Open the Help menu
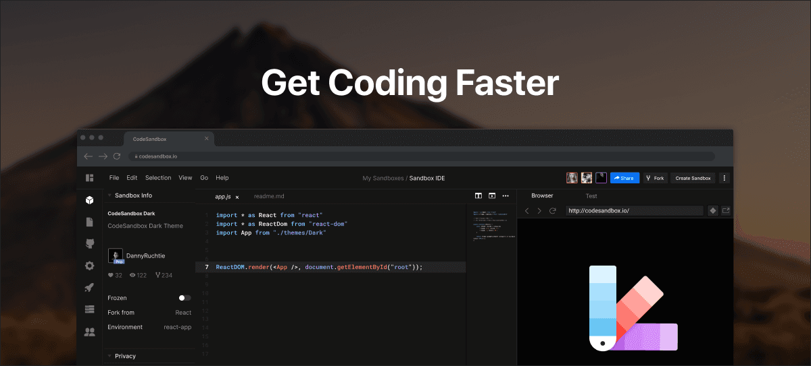This screenshot has width=811, height=366. 222,178
